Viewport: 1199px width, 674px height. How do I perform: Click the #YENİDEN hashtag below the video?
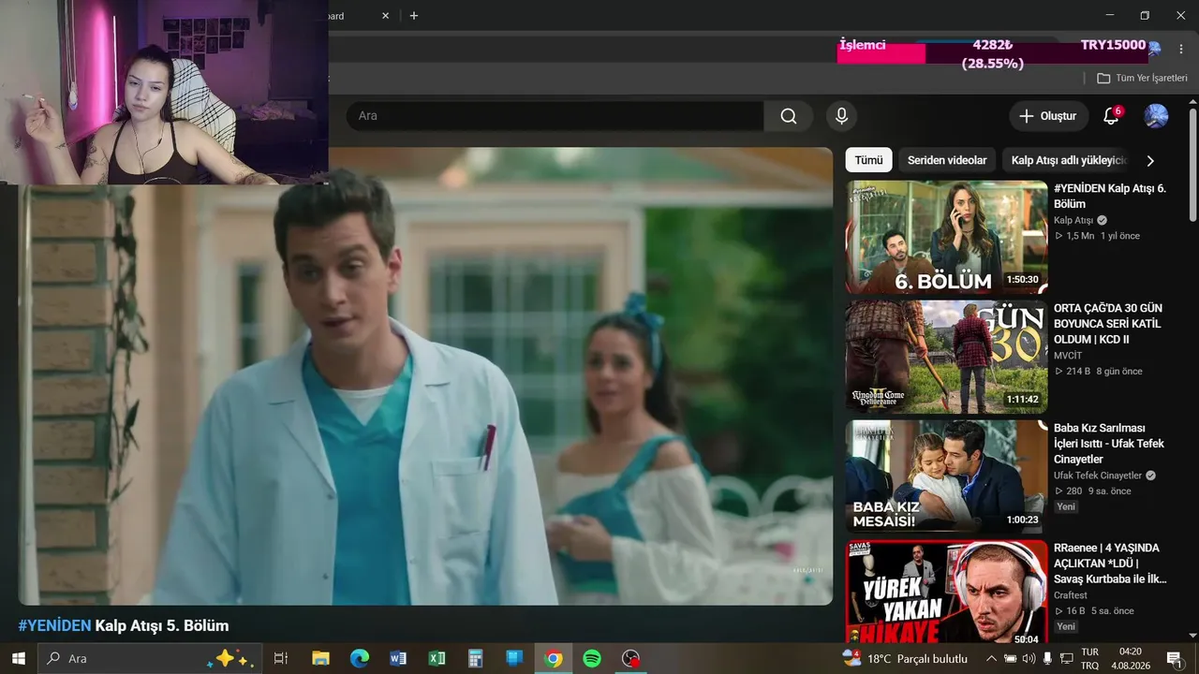(x=54, y=625)
